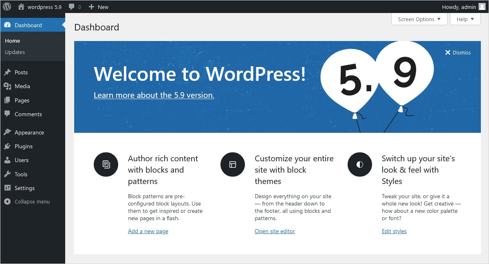Viewport: 489px width, 264px height.
Task: Click the Add a new page link
Action: (148, 231)
